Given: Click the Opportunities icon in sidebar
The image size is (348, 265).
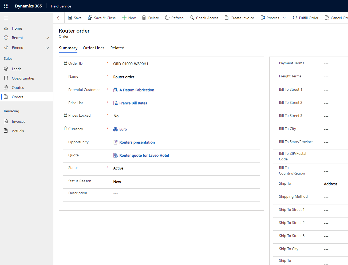Looking at the screenshot, I should (6, 78).
